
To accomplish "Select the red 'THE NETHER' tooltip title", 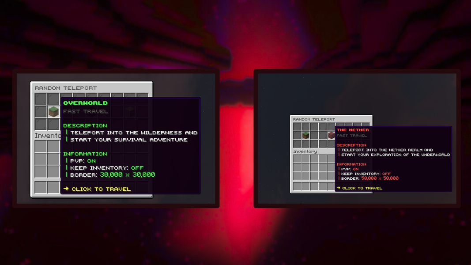I will click(x=353, y=130).
